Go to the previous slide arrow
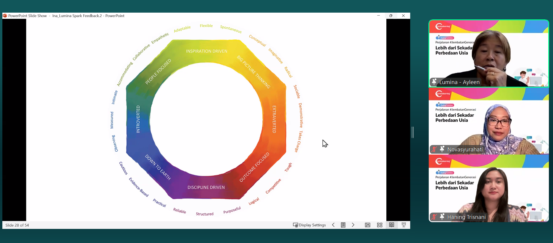 (x=333, y=225)
